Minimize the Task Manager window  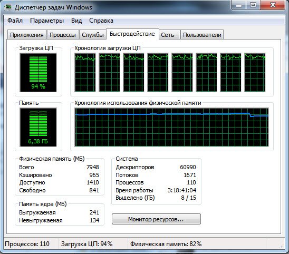click(x=239, y=5)
